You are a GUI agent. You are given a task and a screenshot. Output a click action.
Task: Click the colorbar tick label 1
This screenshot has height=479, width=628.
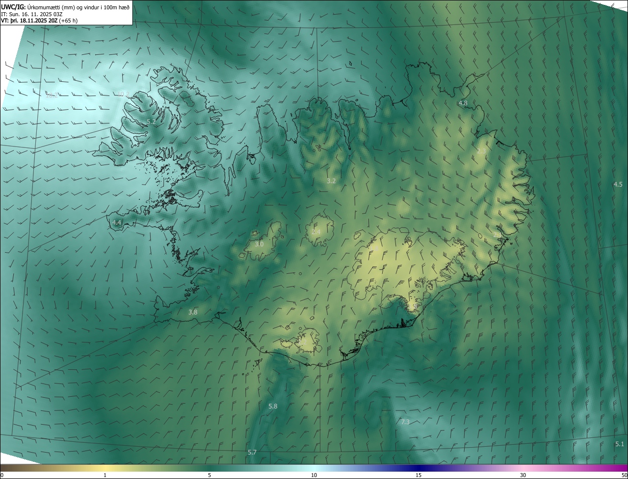(x=105, y=475)
